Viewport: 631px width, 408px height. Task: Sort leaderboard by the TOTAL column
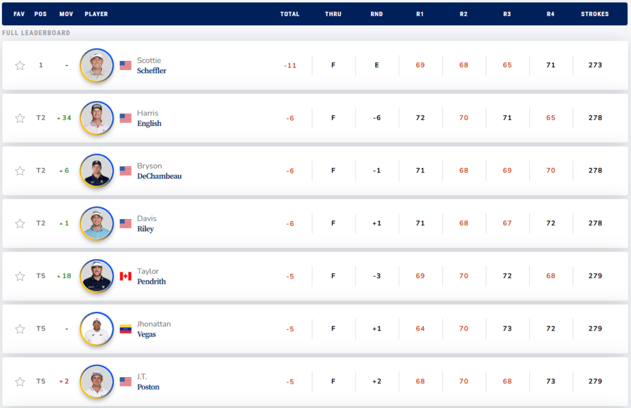pos(290,14)
